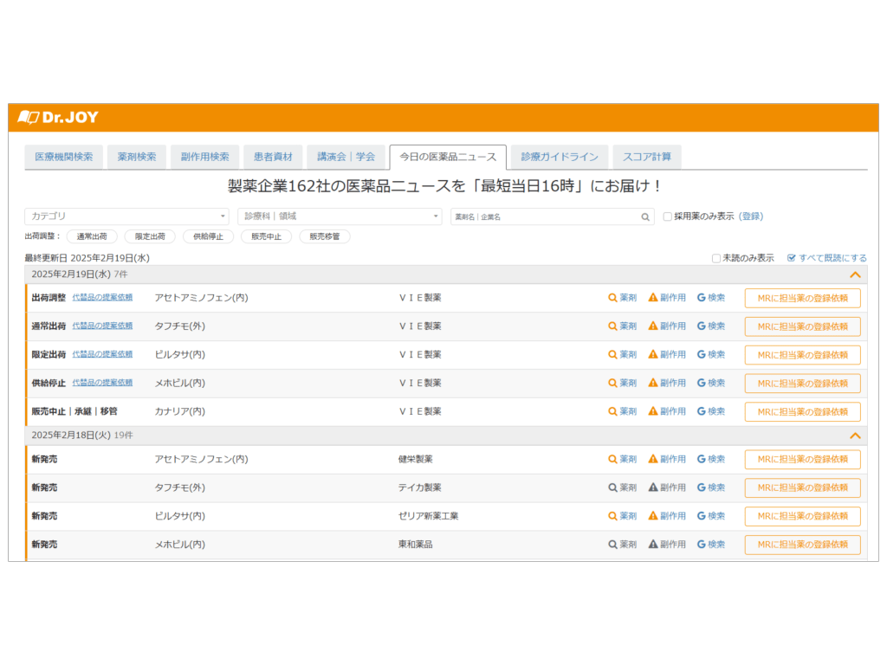Click 代替品の提案依頼 link for メホビル row
This screenshot has width=887, height=665.
pyautogui.click(x=102, y=383)
